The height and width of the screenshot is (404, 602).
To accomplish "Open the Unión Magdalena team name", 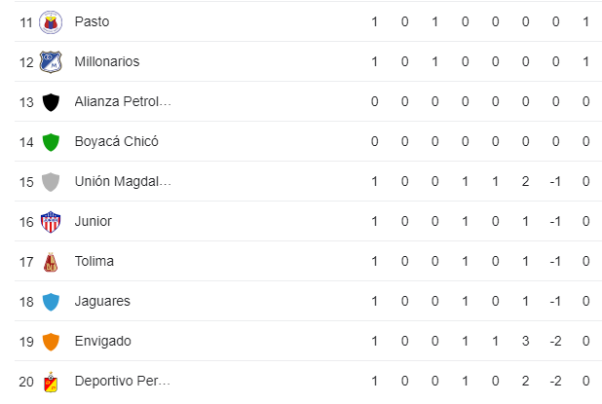I will [x=123, y=181].
